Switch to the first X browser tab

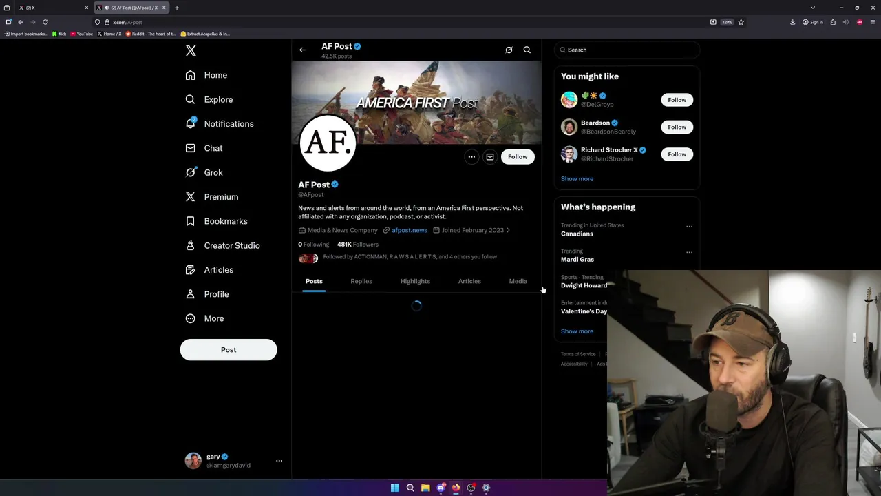point(52,8)
